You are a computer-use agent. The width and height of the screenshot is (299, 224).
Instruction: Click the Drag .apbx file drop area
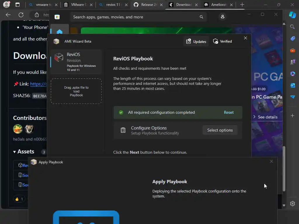[x=76, y=91]
